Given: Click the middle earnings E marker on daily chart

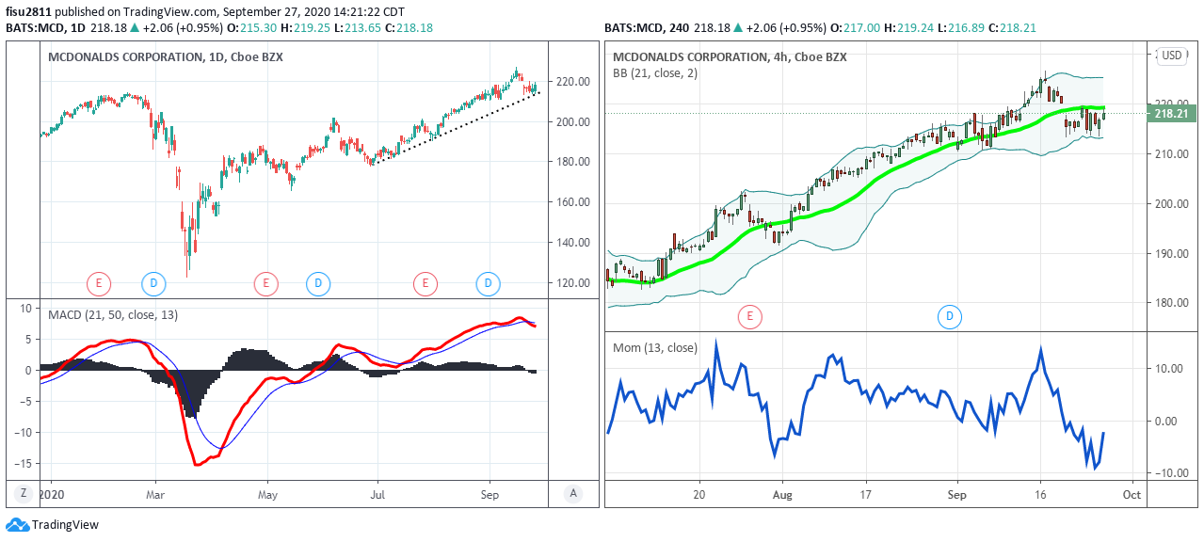Looking at the screenshot, I should (266, 282).
